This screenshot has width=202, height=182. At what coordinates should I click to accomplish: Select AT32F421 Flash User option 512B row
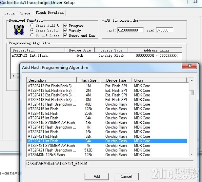[x=107, y=150]
